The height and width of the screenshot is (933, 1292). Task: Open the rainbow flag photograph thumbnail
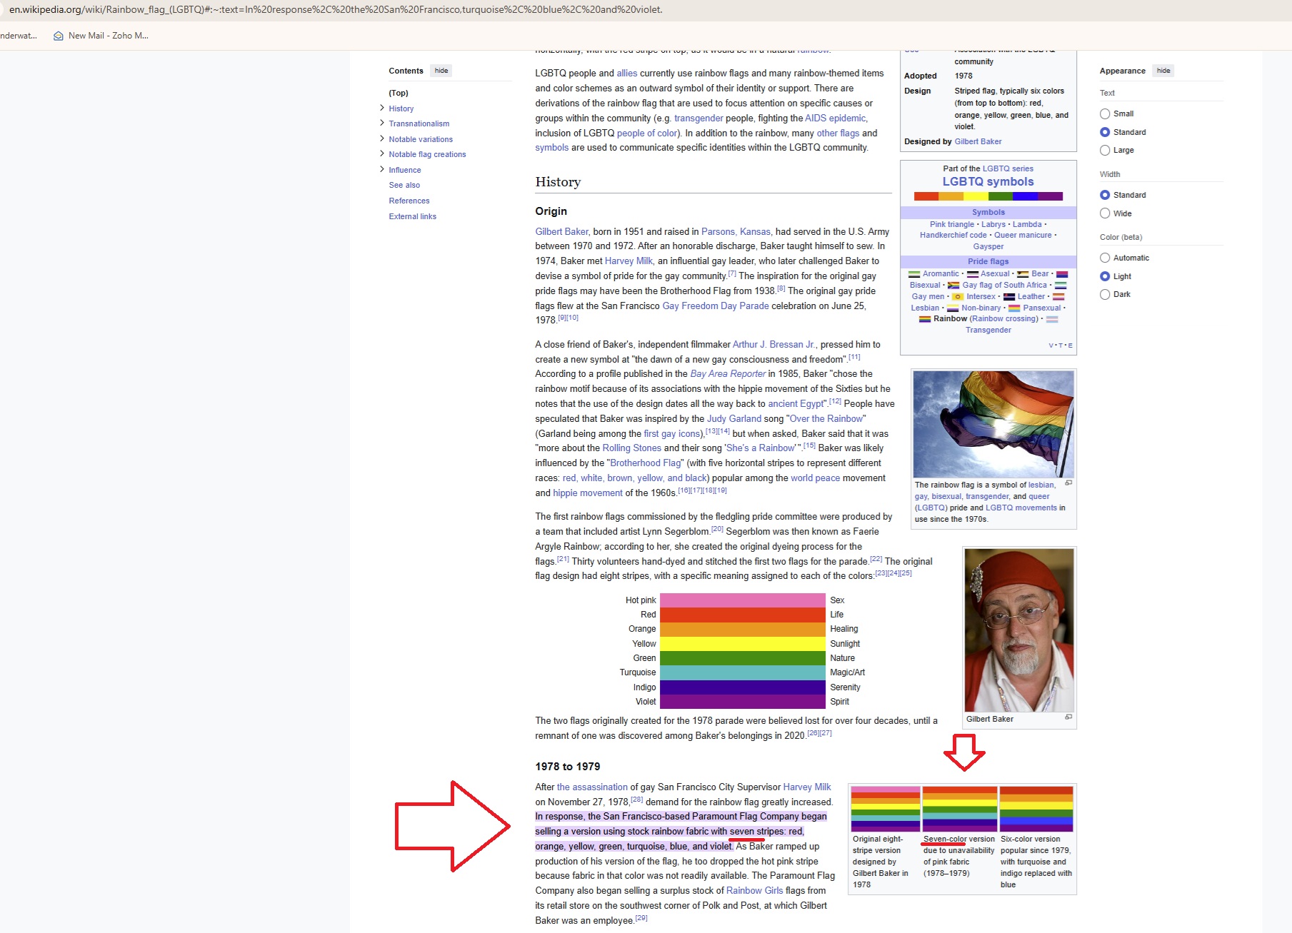coord(993,424)
